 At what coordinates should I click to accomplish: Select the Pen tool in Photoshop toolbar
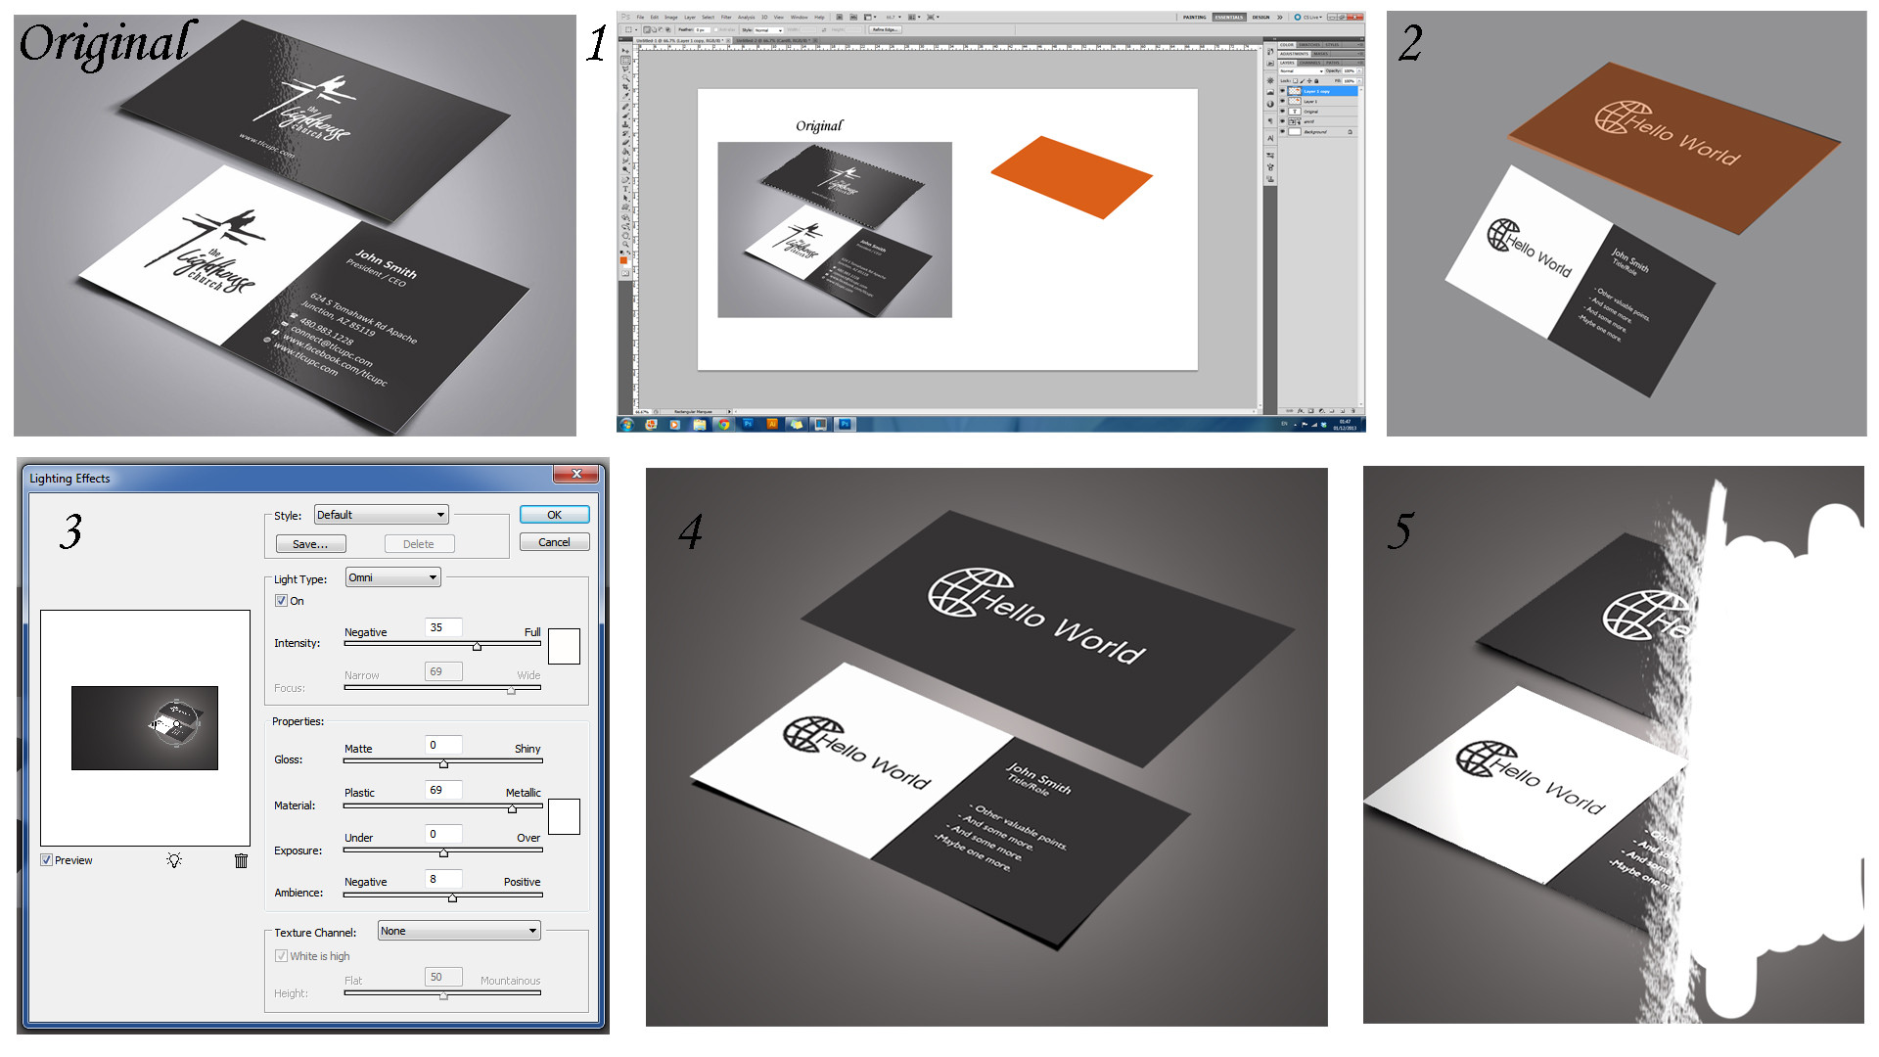tap(625, 179)
